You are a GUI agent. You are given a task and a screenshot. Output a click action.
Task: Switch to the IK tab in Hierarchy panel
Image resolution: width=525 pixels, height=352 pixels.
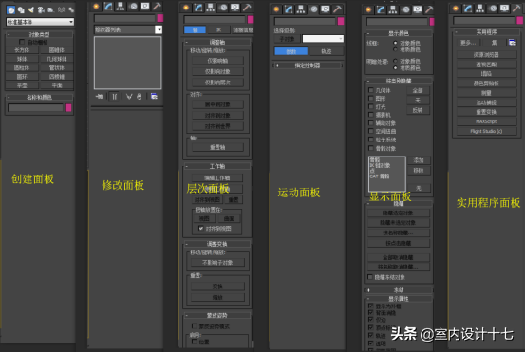218,30
